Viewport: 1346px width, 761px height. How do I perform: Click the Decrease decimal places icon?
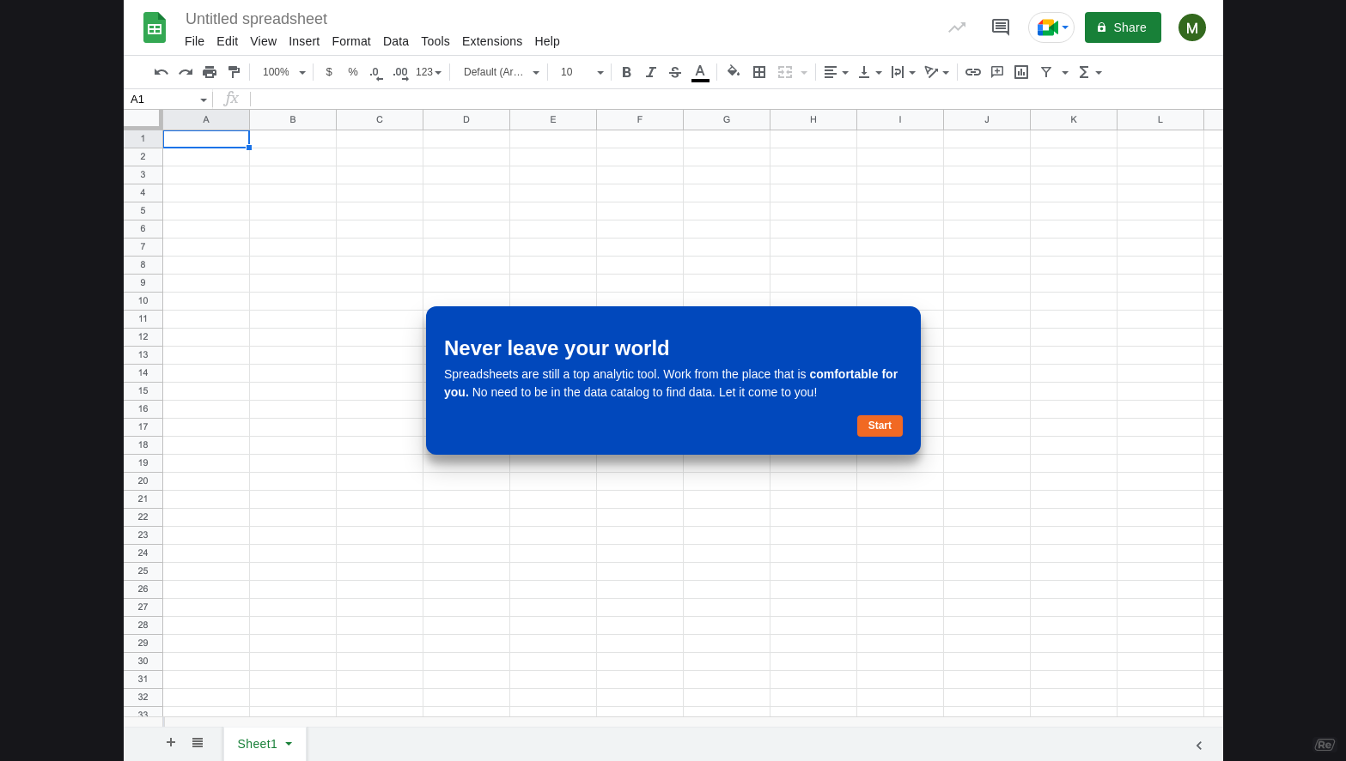point(375,72)
